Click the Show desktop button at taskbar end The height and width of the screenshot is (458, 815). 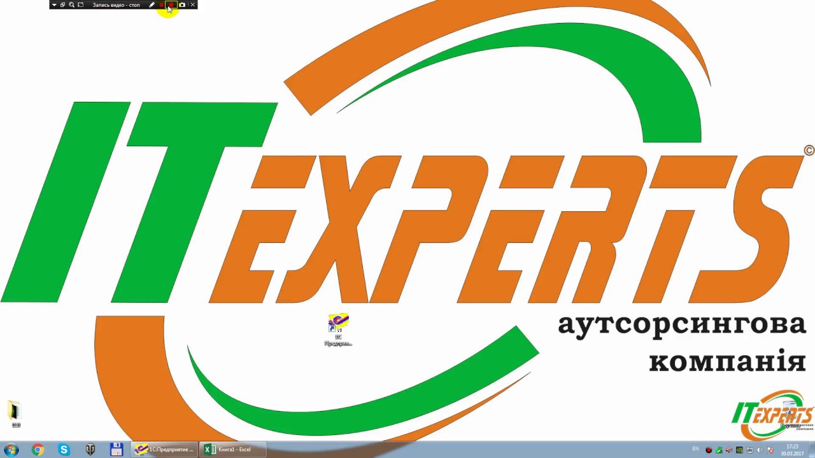[x=812, y=450]
